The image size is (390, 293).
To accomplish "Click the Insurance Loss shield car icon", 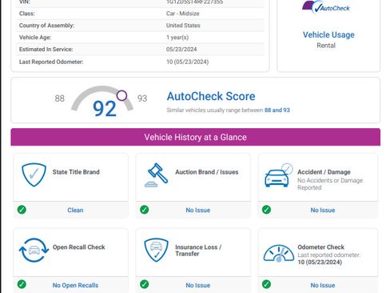I will pyautogui.click(x=156, y=251).
